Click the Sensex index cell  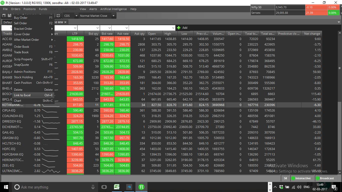tap(263, 13)
